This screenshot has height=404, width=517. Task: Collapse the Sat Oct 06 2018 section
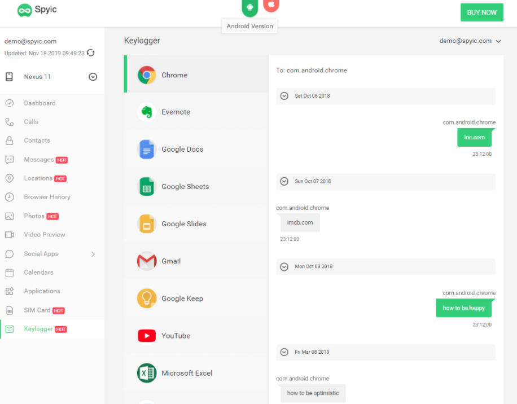pyautogui.click(x=284, y=96)
